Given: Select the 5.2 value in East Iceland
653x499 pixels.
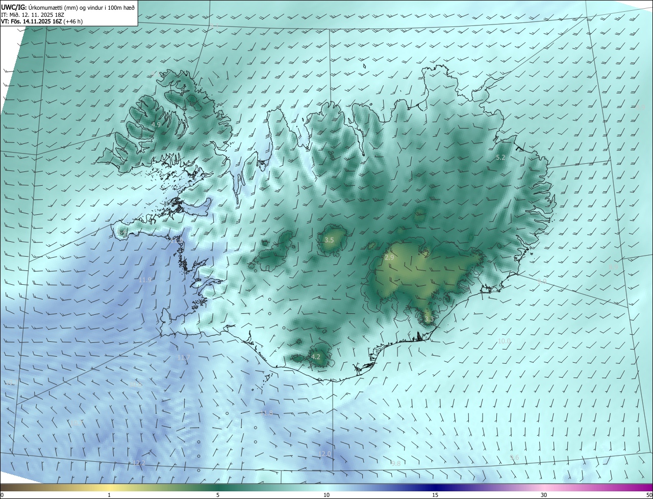Looking at the screenshot, I should 500,158.
